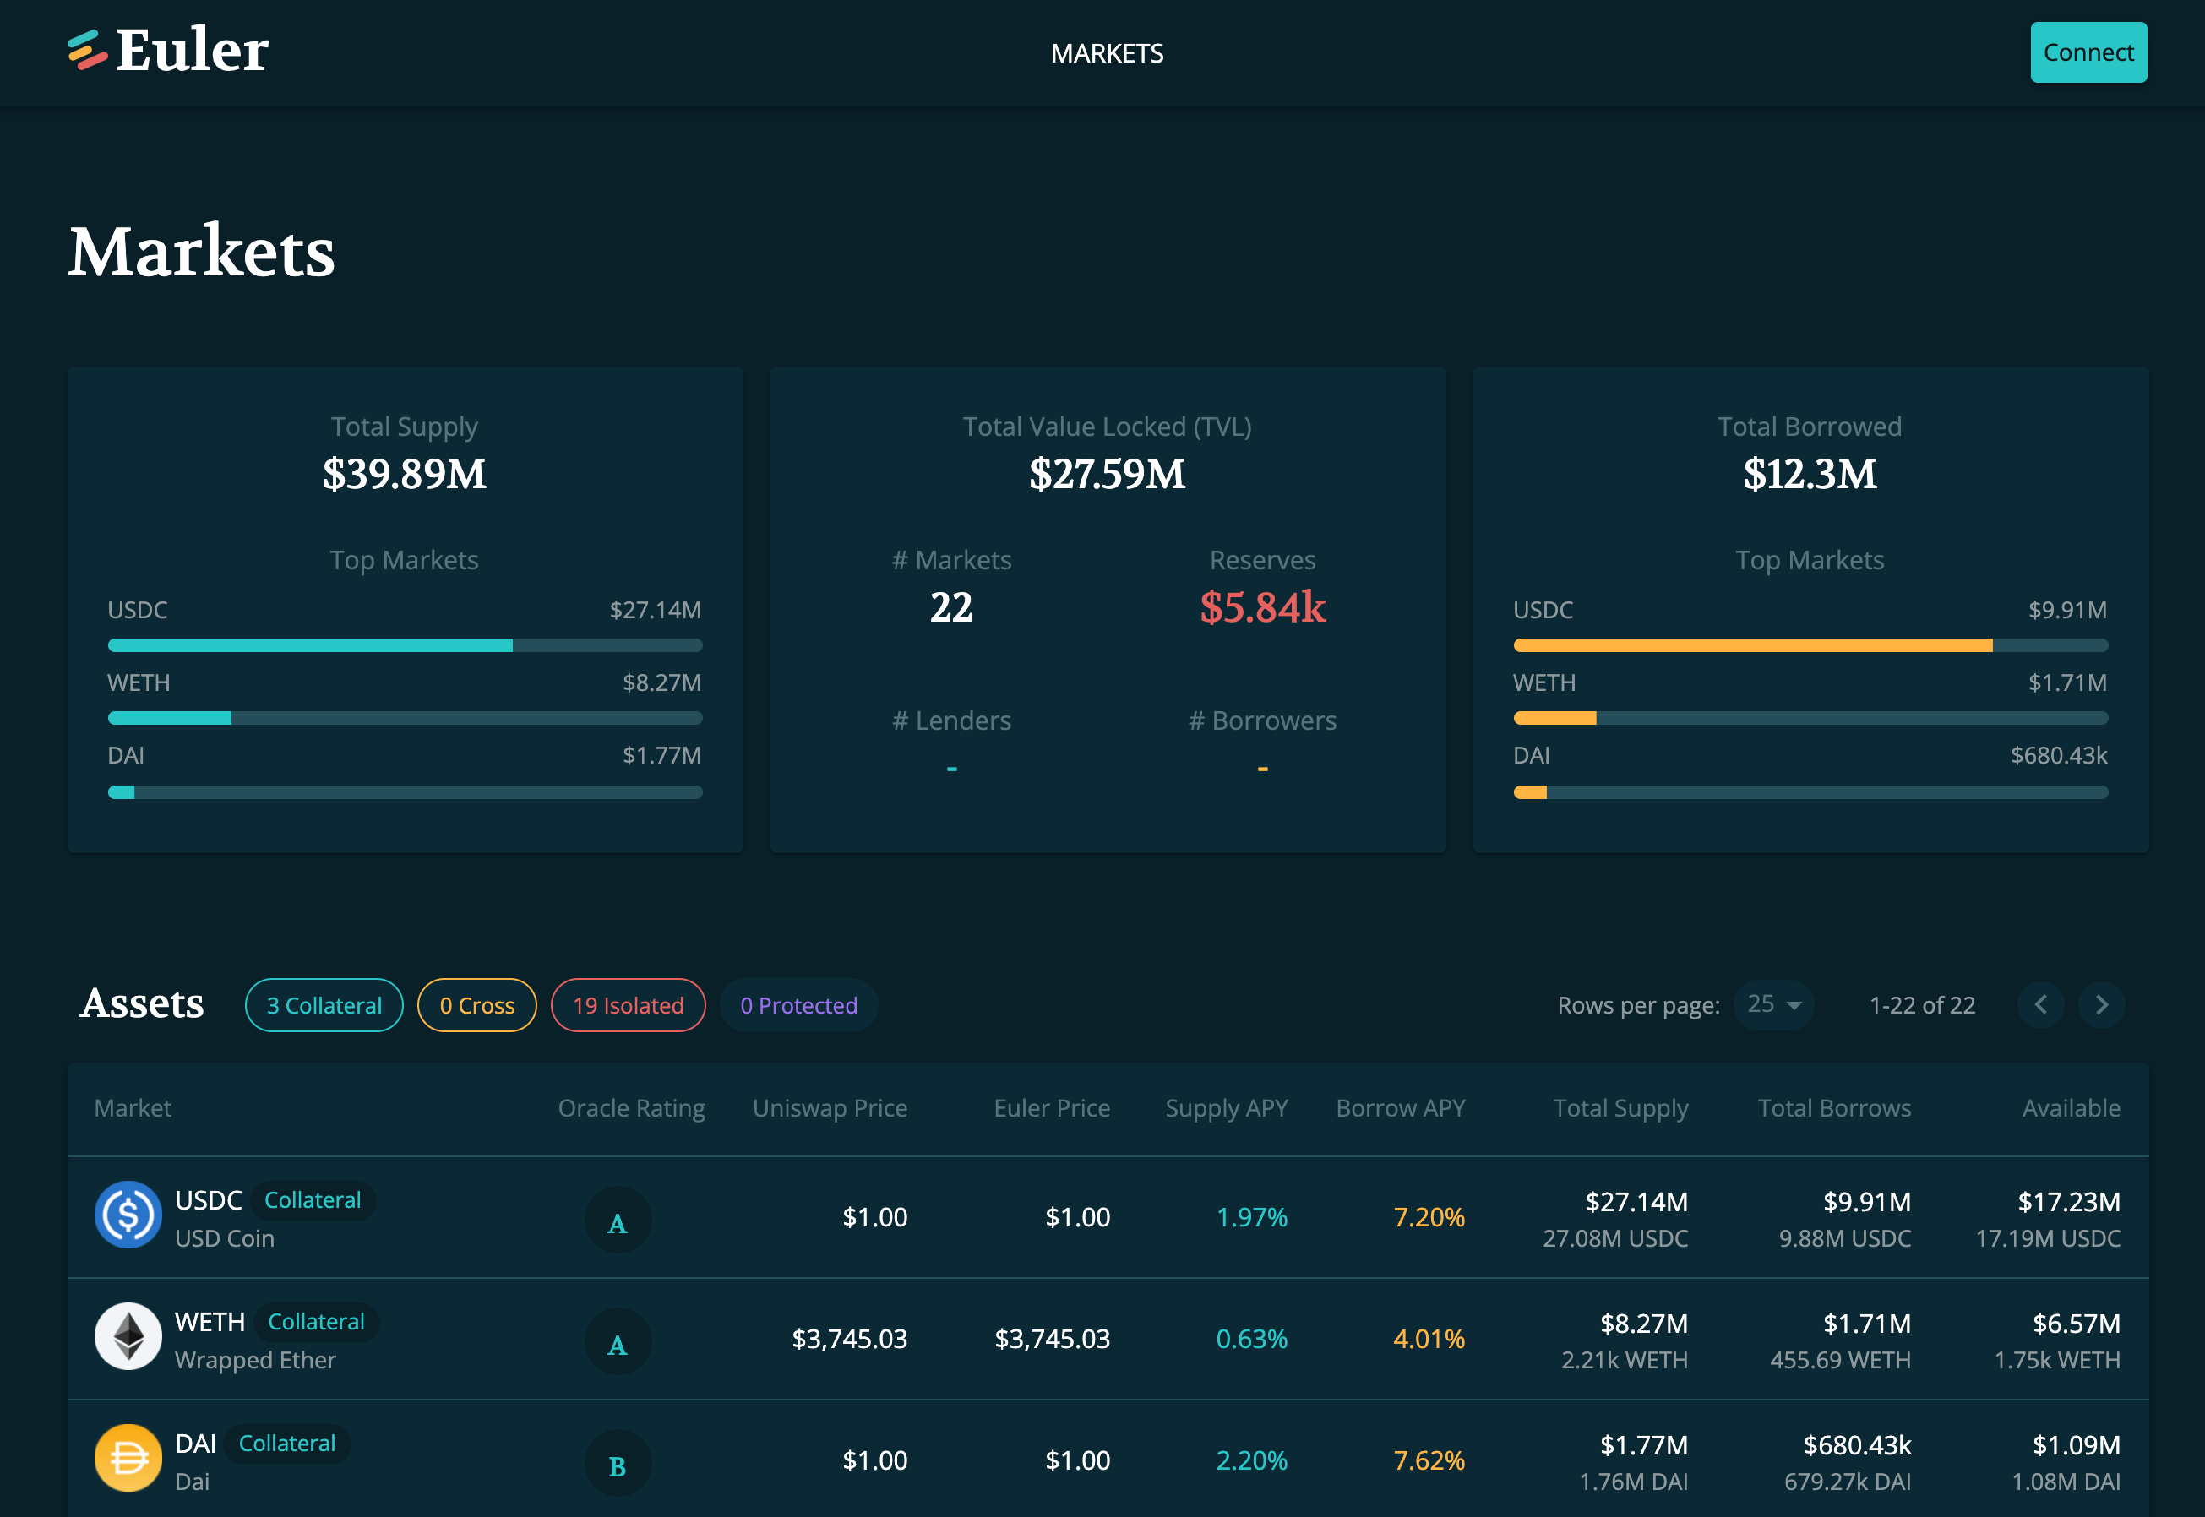Screen dimensions: 2205x1517
Task: Filter assets by 0 Protected
Action: click(798, 1004)
